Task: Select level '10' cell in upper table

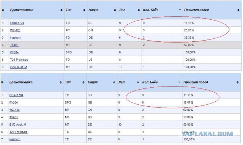Action: [121, 67]
